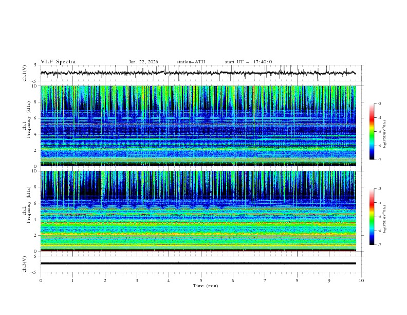The width and height of the screenshot is (407, 315).
Task: Click the 10 minute tick on time axis
Action: pos(361,280)
